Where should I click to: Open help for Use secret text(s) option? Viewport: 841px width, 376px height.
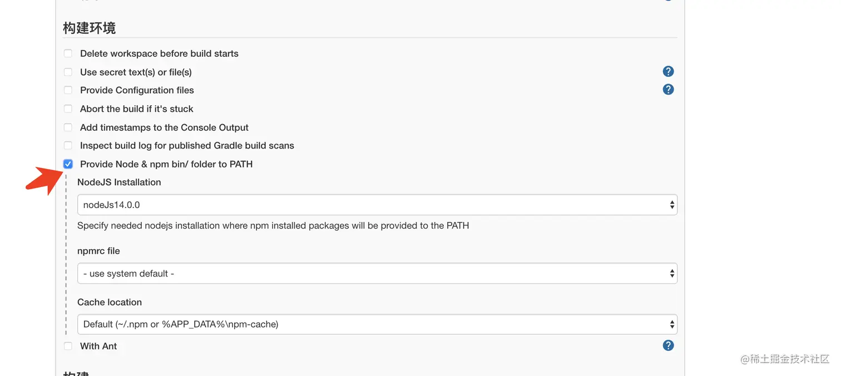point(668,71)
